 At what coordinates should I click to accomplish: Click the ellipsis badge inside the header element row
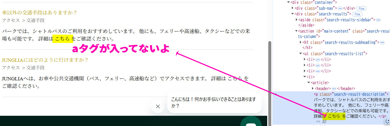[x=334, y=89]
